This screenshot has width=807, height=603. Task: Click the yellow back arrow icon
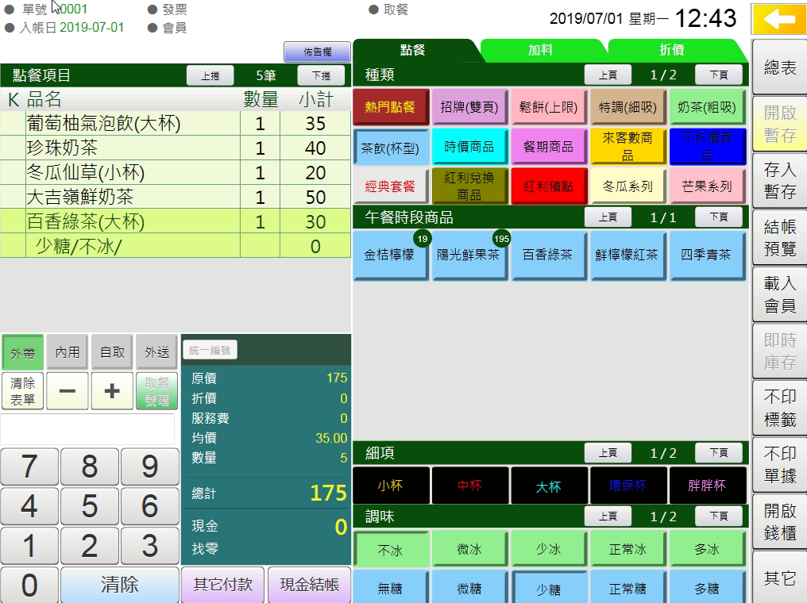(x=779, y=19)
